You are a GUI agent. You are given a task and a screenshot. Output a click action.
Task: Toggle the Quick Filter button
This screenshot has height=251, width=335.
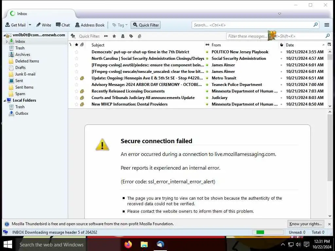coord(146,25)
